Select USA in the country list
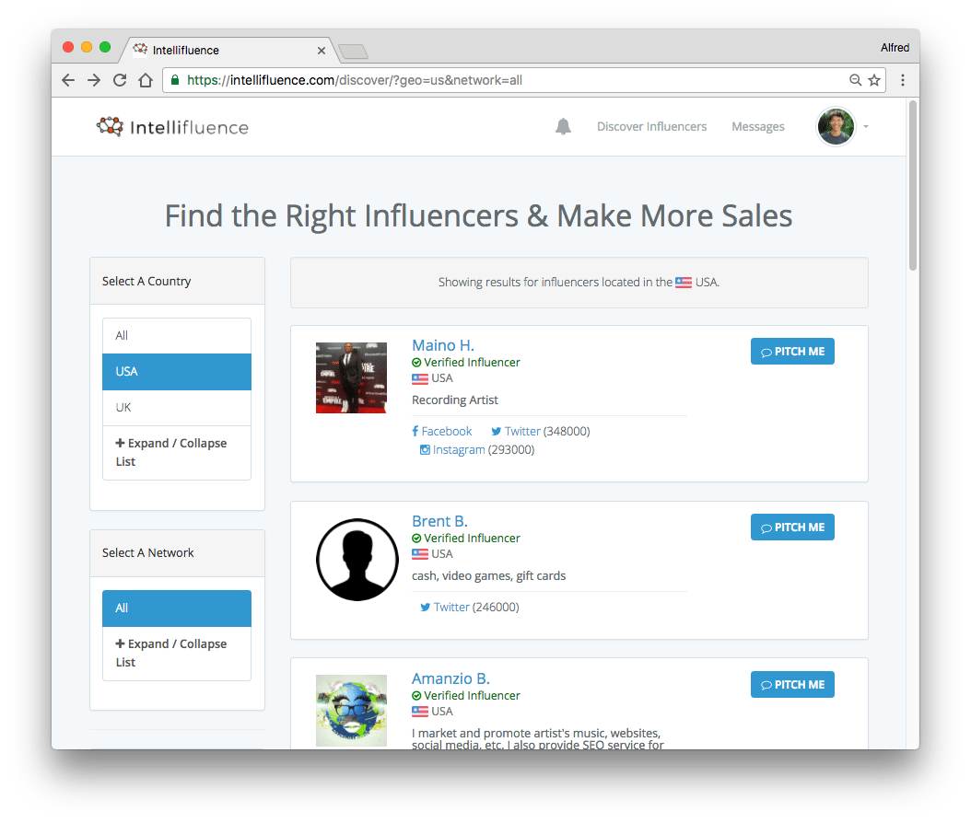The image size is (971, 823). [x=177, y=372]
